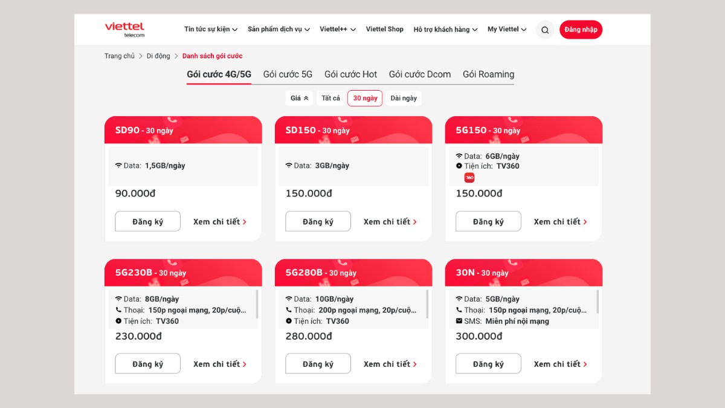Click the 230.000đ price text

138,336
